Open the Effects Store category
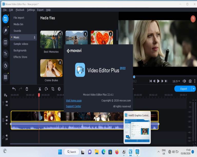This screenshot has height=157, width=197. [x=20, y=57]
